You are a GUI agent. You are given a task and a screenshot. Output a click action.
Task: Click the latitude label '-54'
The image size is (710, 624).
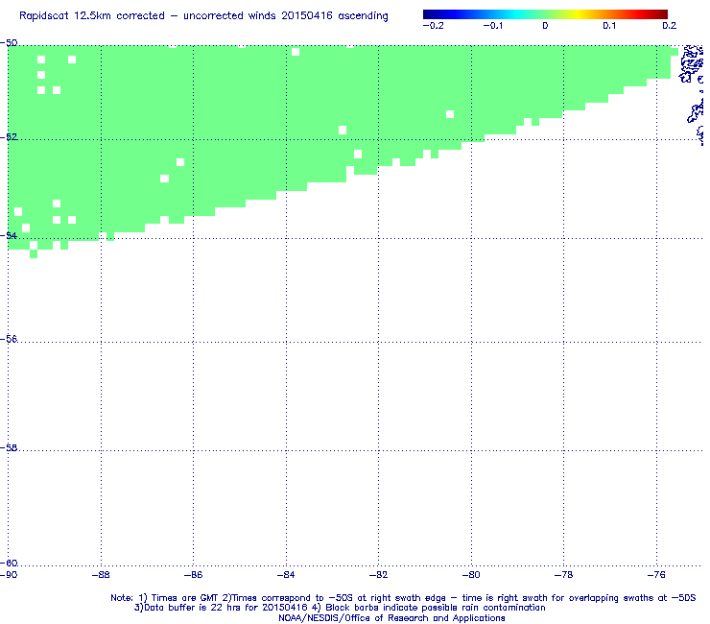(x=9, y=235)
